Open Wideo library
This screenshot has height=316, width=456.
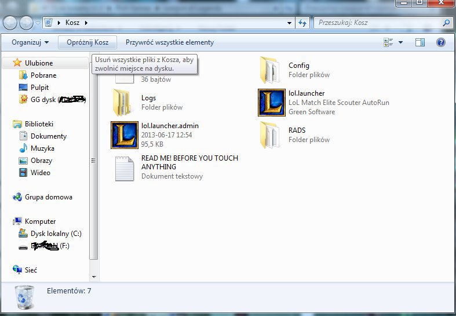[41, 173]
